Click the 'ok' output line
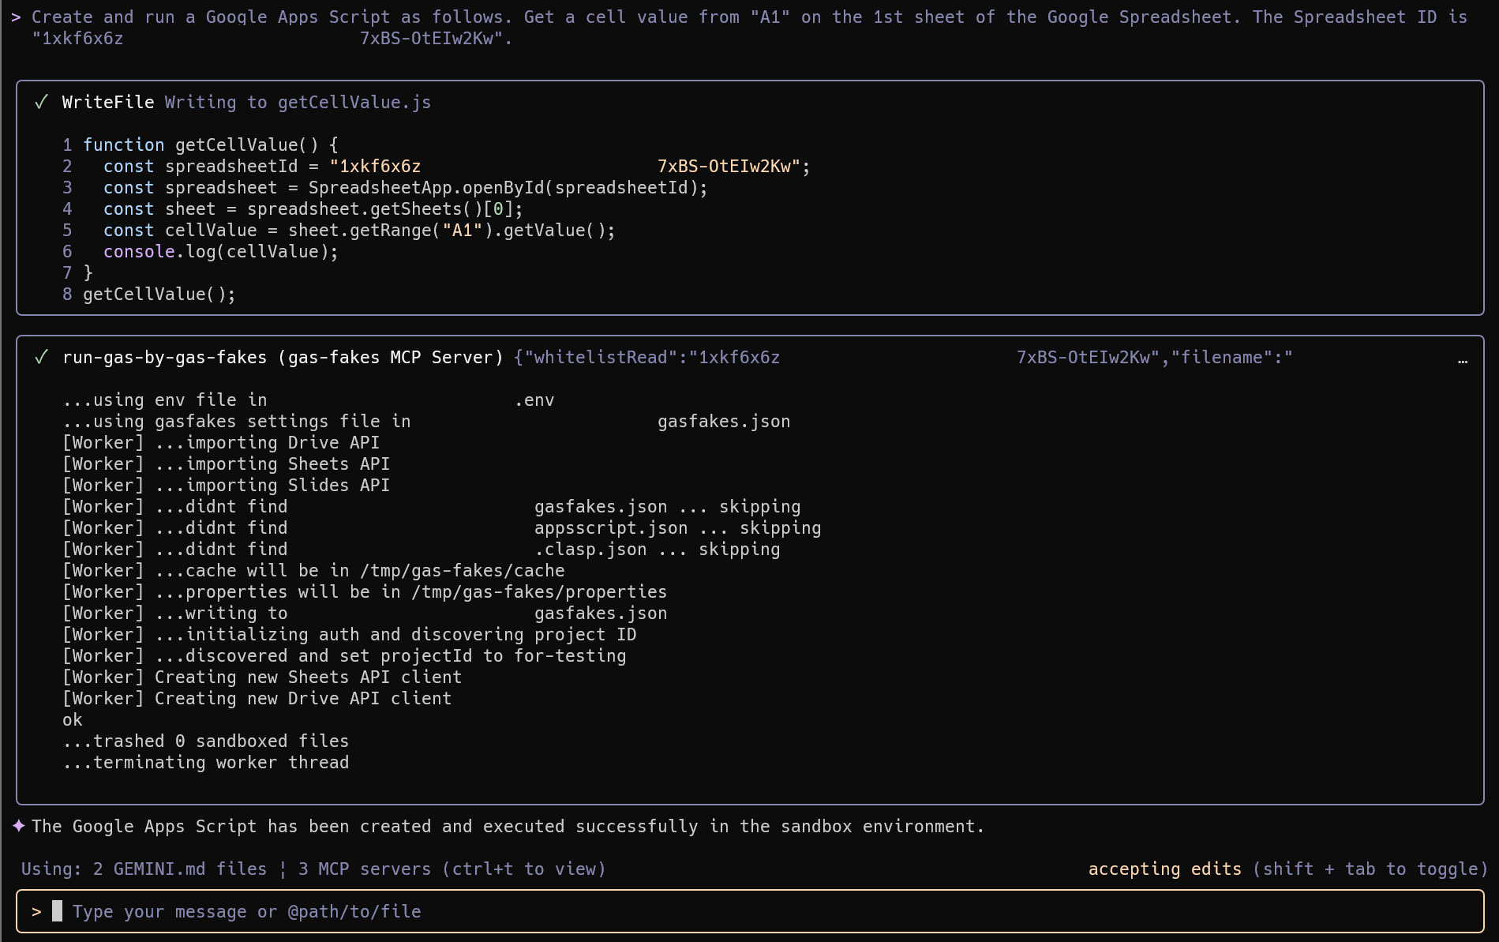The width and height of the screenshot is (1499, 942). coord(73,720)
